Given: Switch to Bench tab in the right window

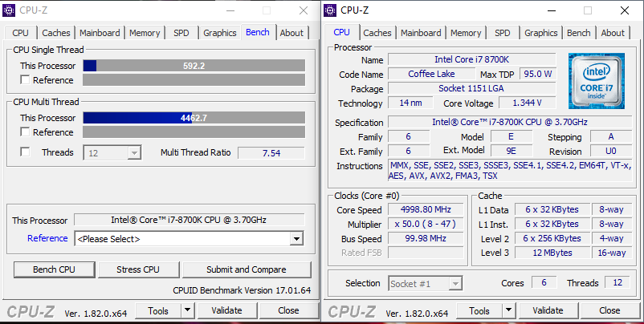Looking at the screenshot, I should click(579, 33).
